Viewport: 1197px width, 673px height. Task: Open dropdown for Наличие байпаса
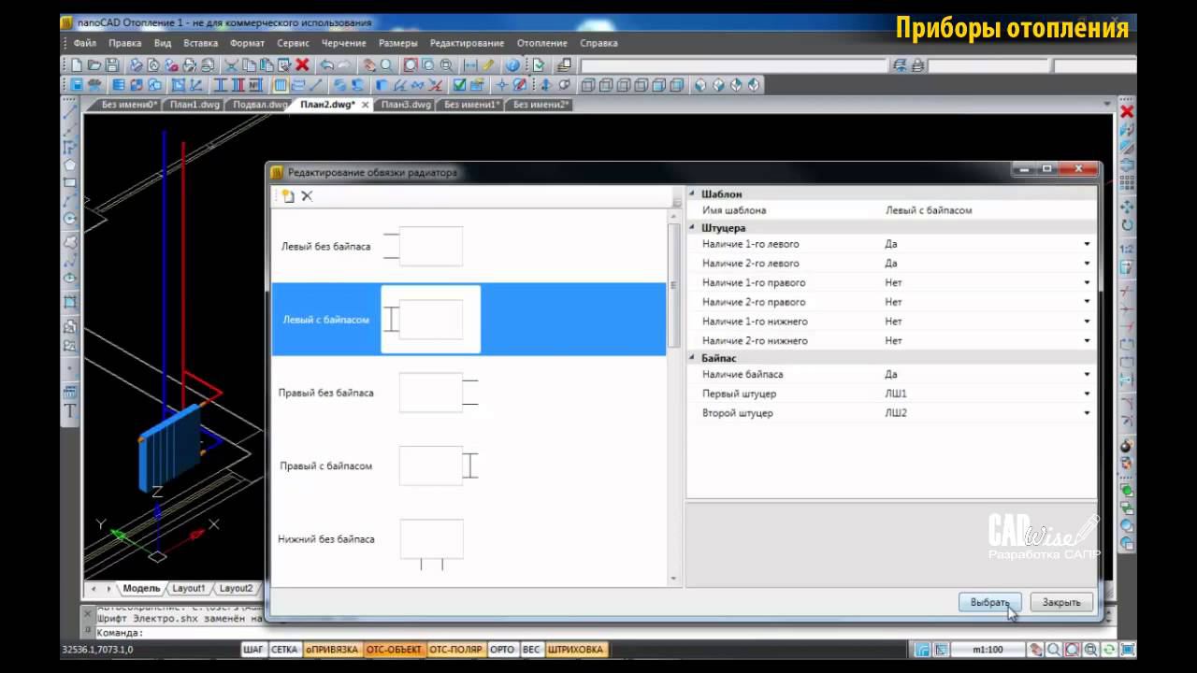pos(1087,375)
